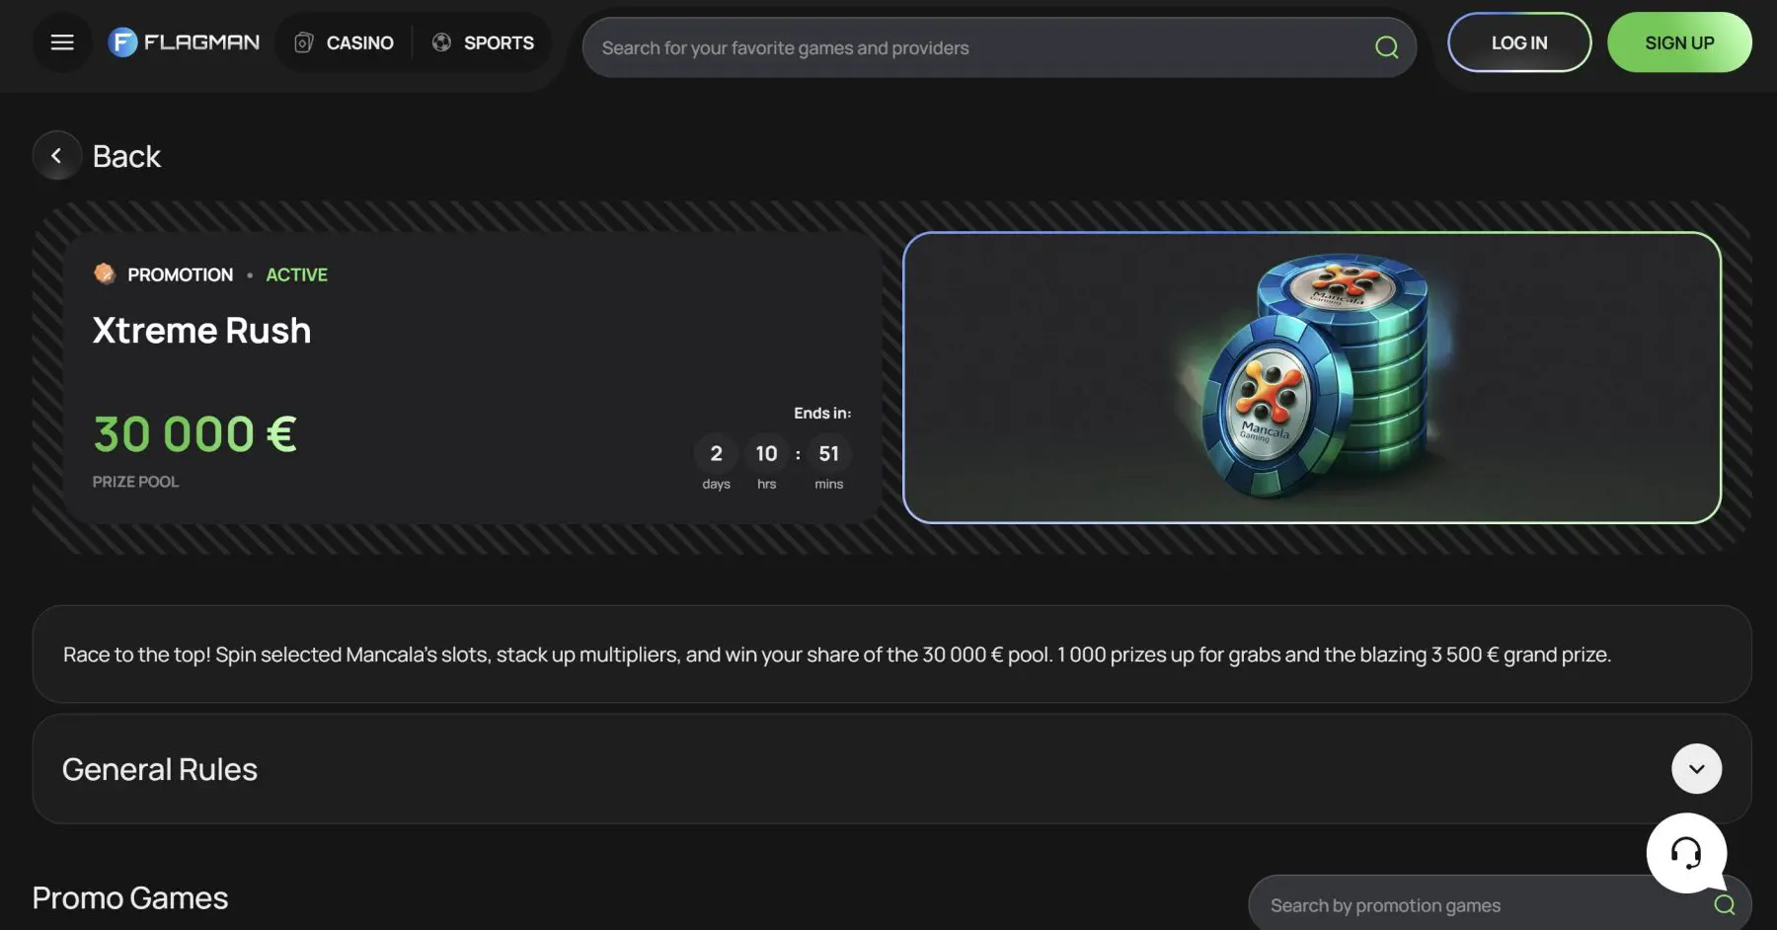Click the Race to the top description
Image resolution: width=1777 pixels, height=930 pixels.
pyautogui.click(x=837, y=655)
